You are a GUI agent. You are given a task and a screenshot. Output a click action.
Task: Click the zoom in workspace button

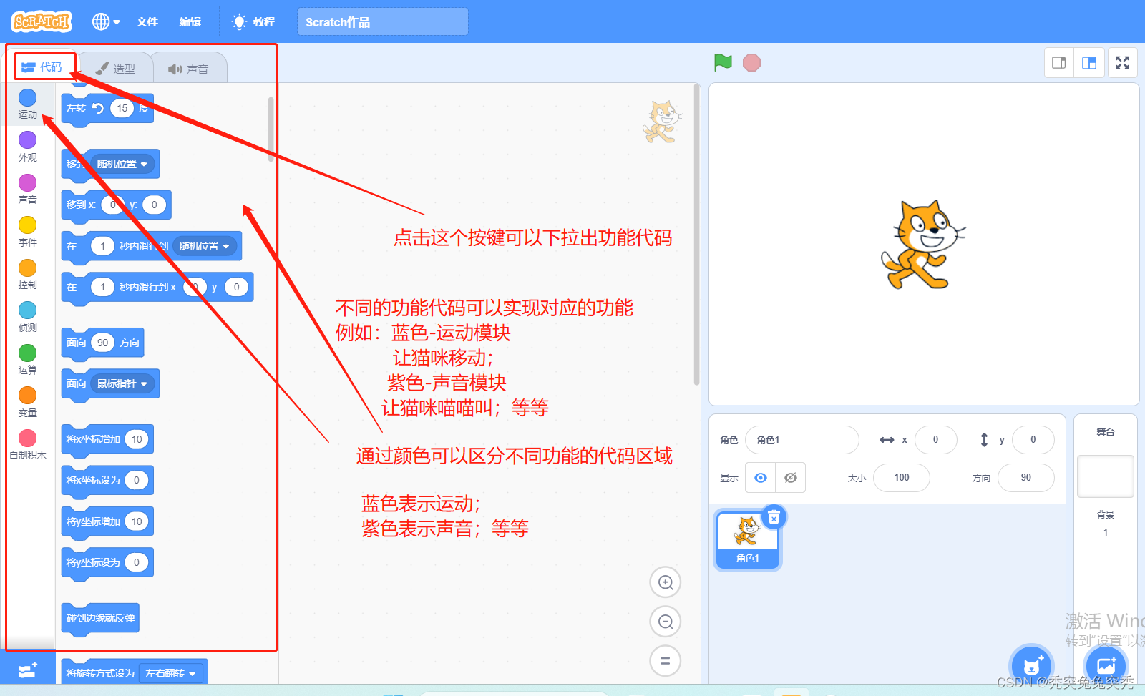[x=666, y=582]
